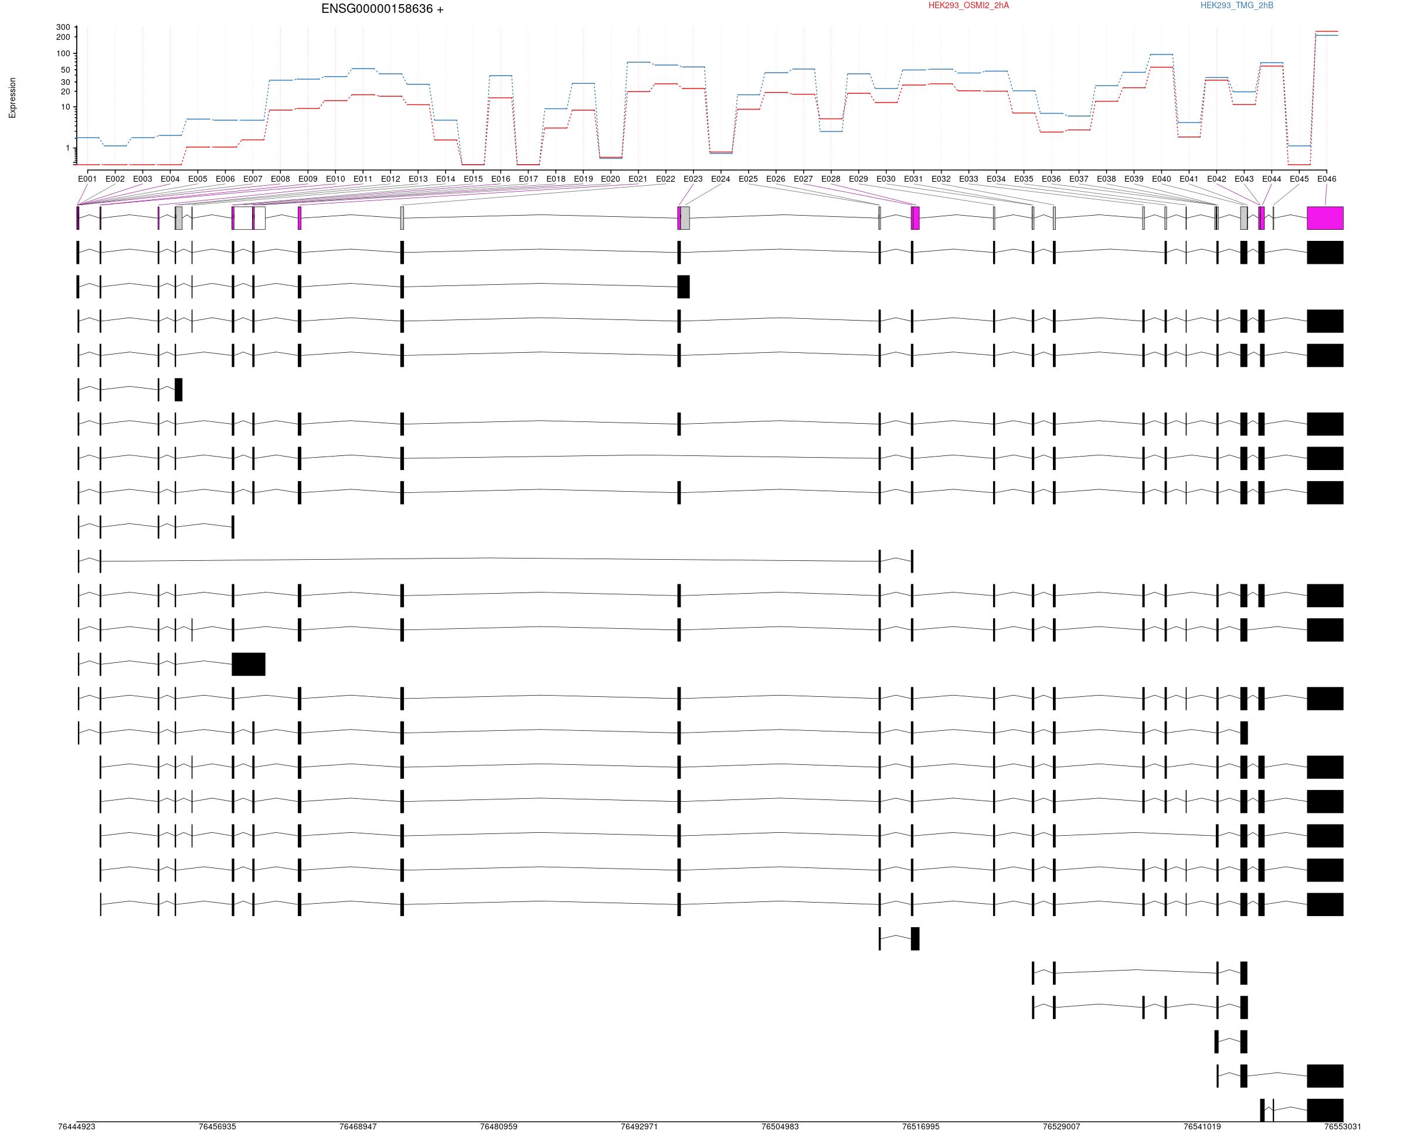Image resolution: width=1407 pixels, height=1137 pixels.
Task: Click the E015 exon bin label
Action: click(x=473, y=179)
